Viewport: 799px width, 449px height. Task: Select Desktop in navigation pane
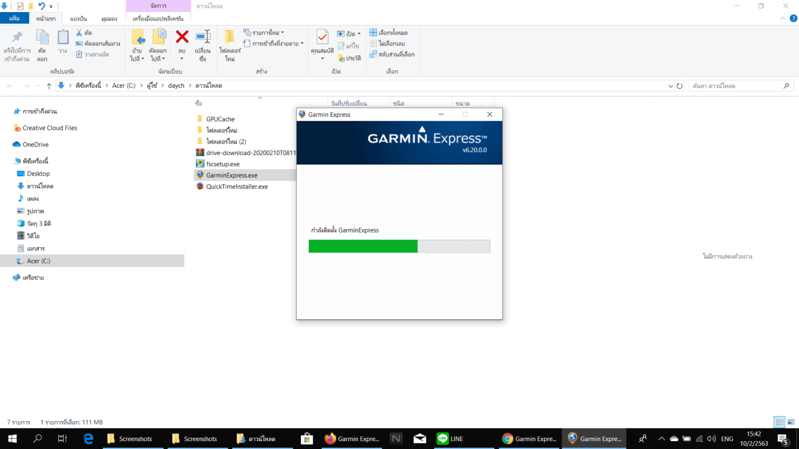point(38,174)
